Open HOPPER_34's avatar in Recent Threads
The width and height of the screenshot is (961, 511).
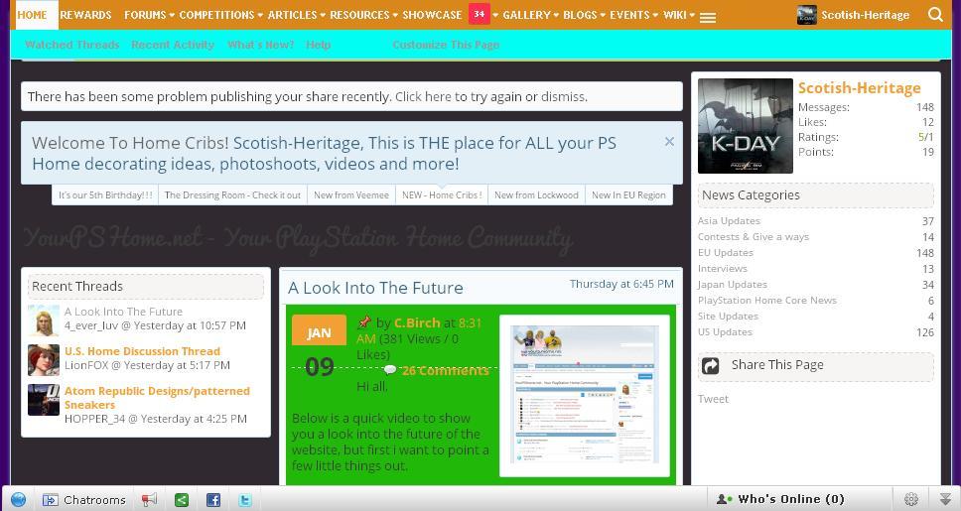tap(44, 400)
